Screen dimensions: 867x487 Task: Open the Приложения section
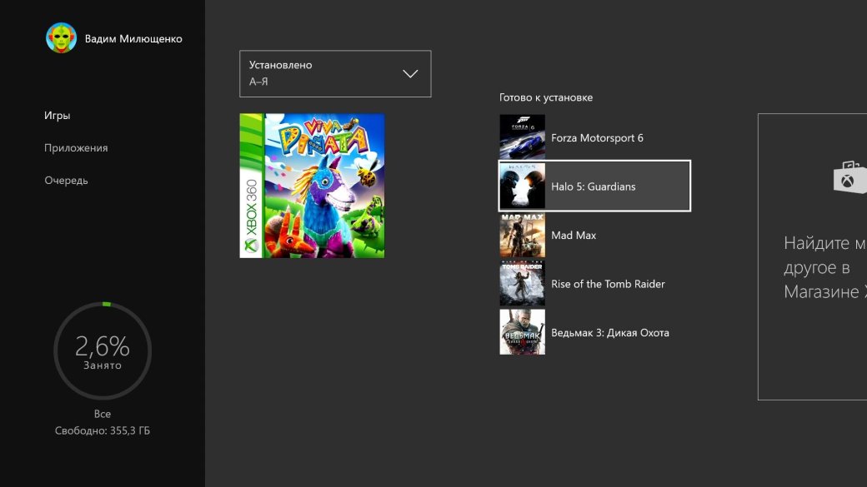tap(76, 148)
